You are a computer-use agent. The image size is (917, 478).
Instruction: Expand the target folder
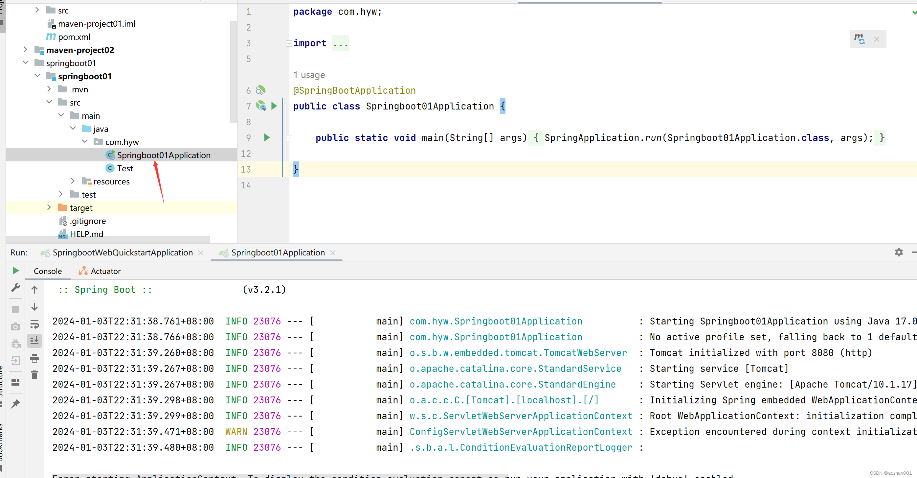pyautogui.click(x=49, y=208)
